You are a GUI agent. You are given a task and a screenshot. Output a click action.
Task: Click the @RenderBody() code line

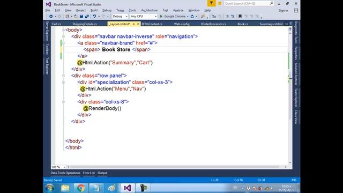click(102, 108)
